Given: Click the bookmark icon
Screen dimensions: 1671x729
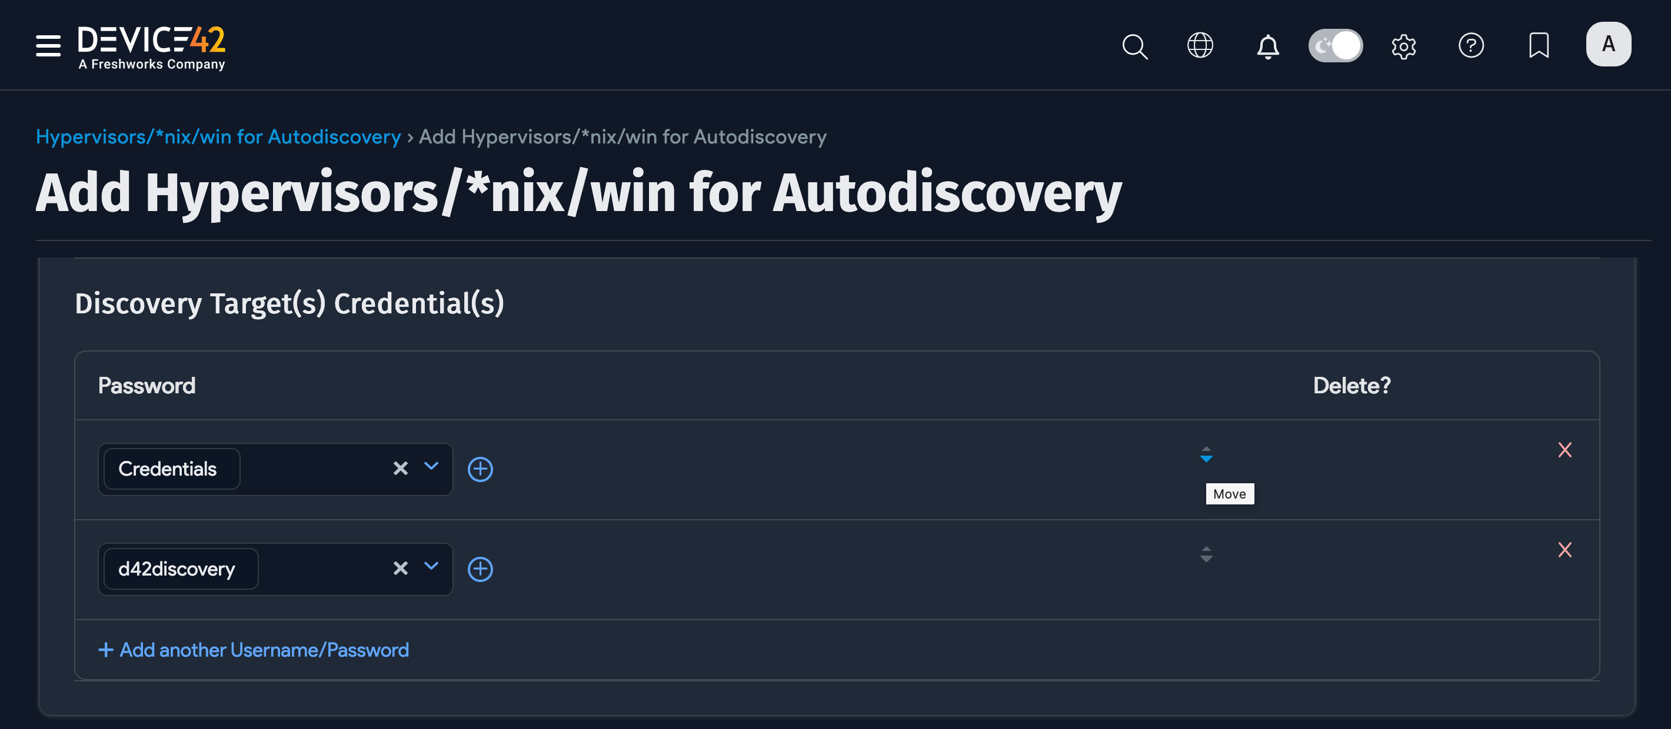Looking at the screenshot, I should [1538, 45].
